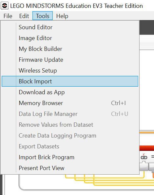This screenshot has width=154, height=195.
Task: Open Wireless Setup
Action: pos(70,71)
